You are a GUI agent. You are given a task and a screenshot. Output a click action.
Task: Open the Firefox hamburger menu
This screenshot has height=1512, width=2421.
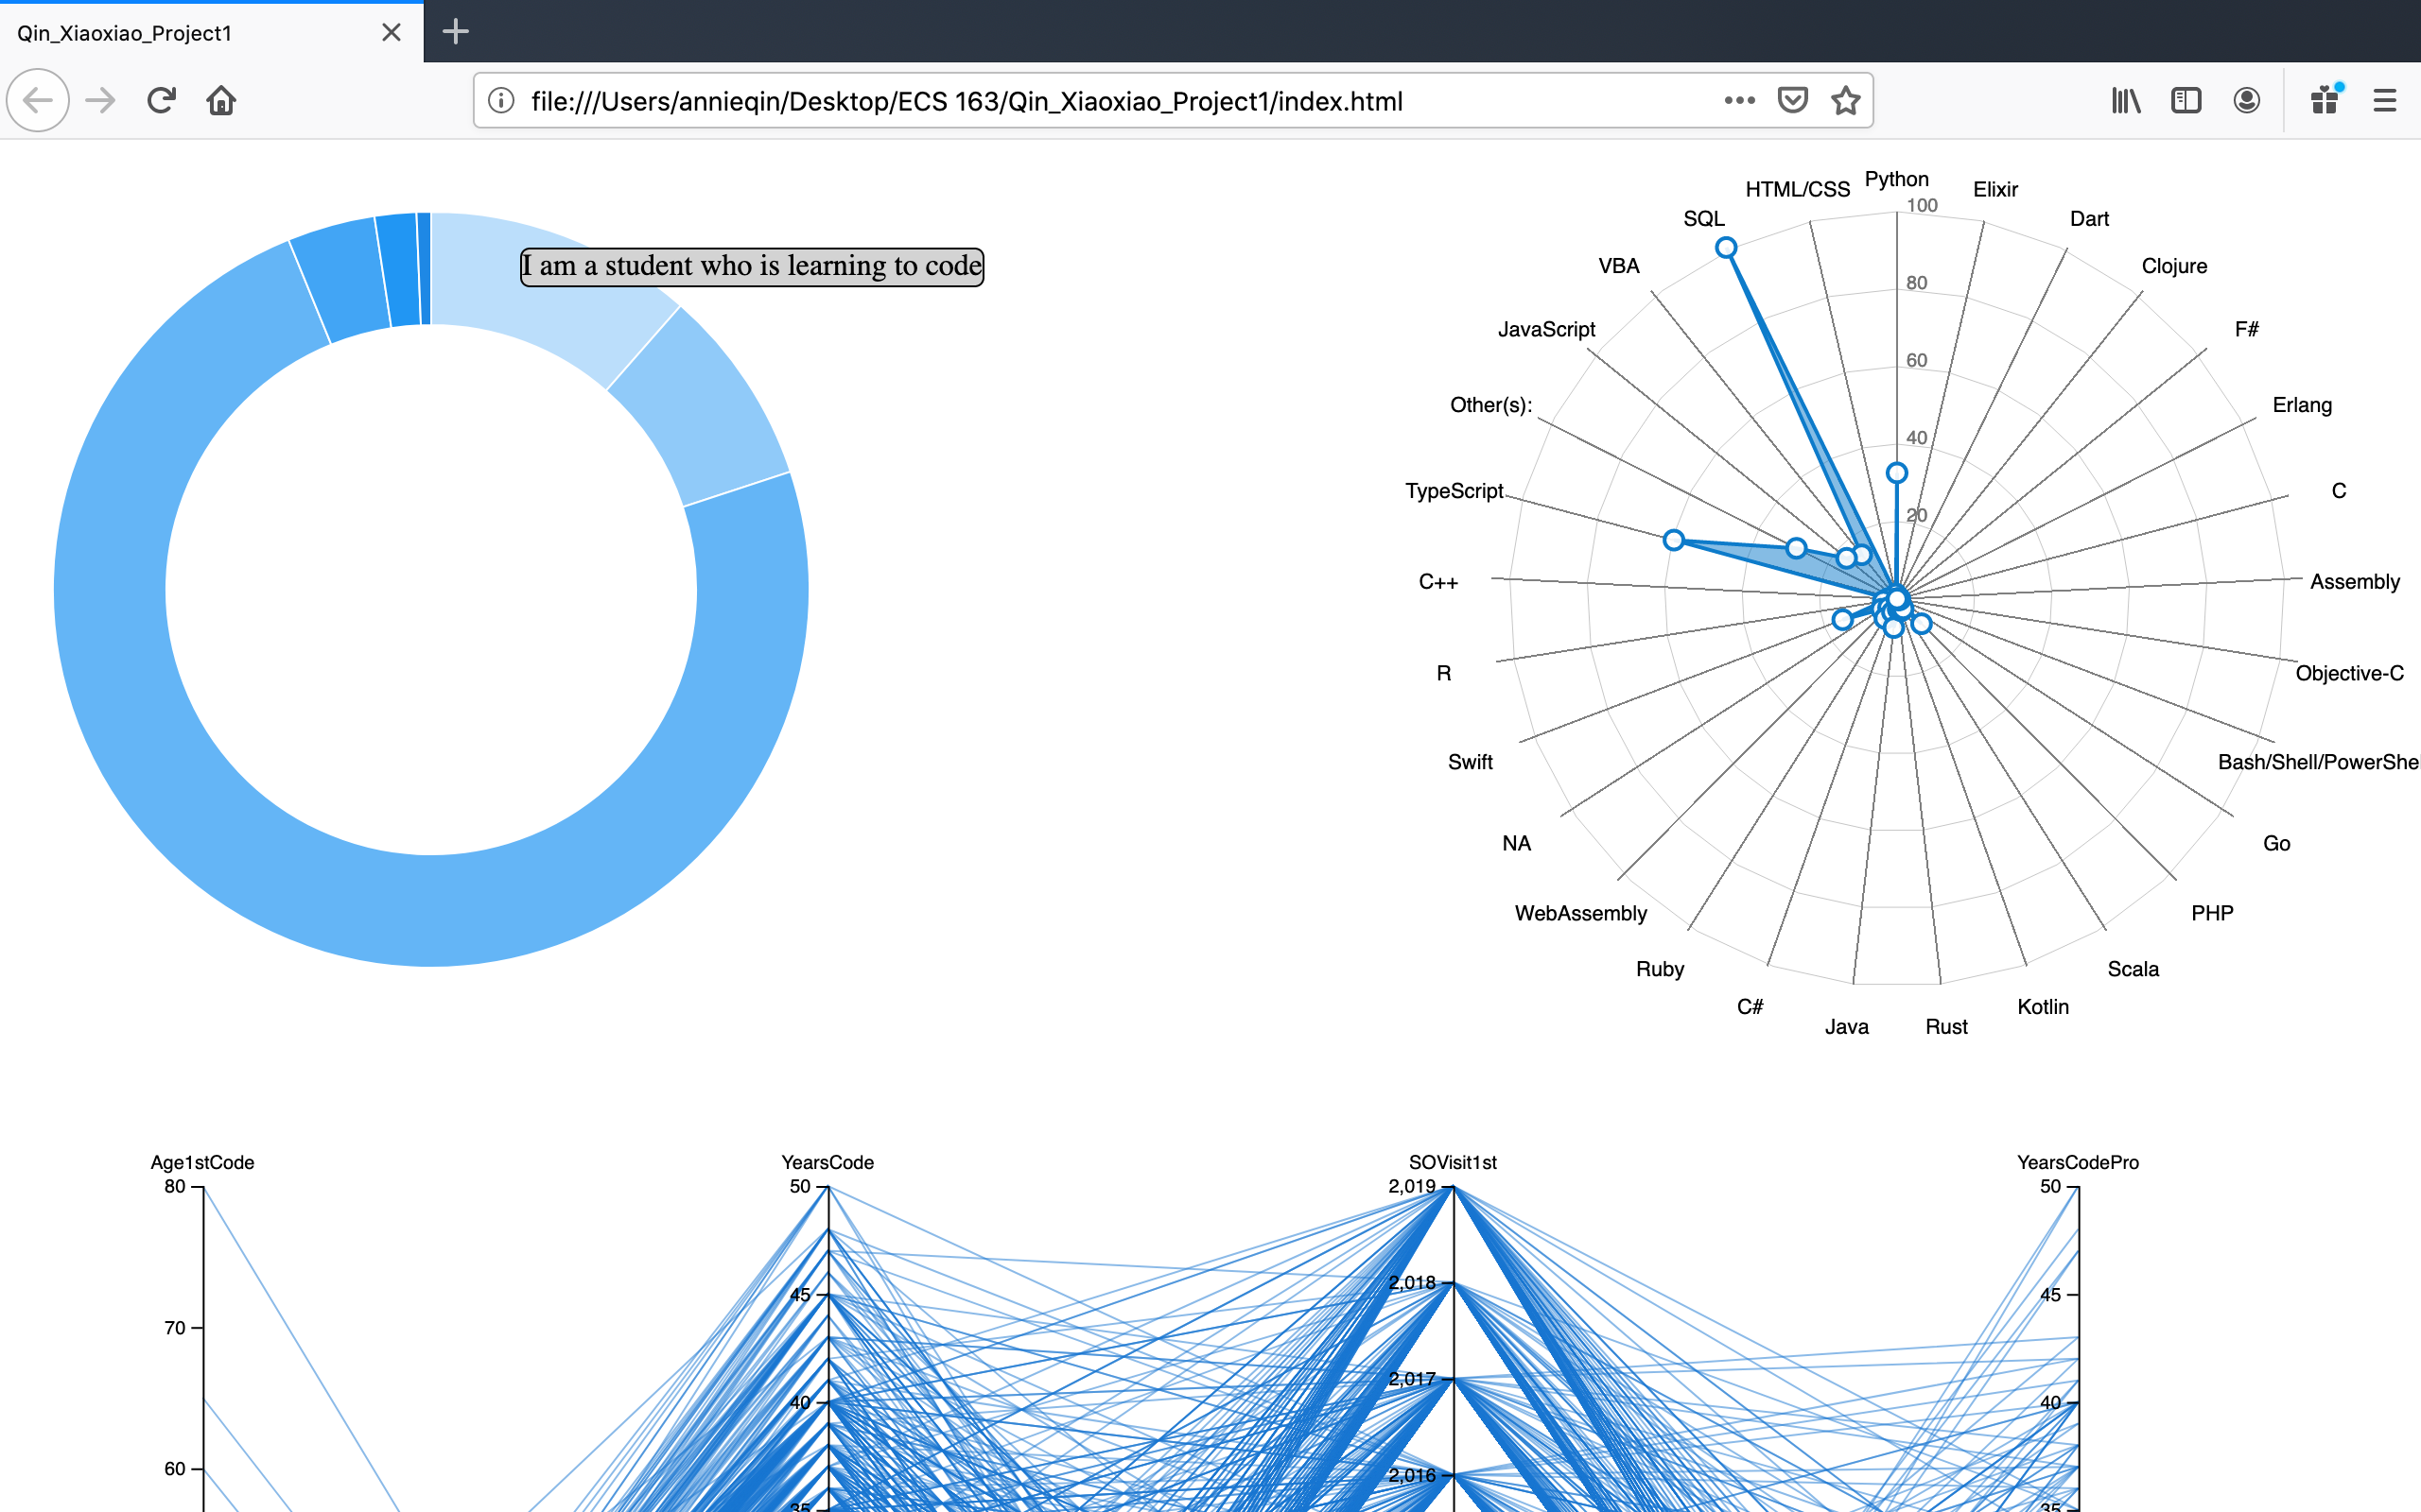pos(2385,100)
